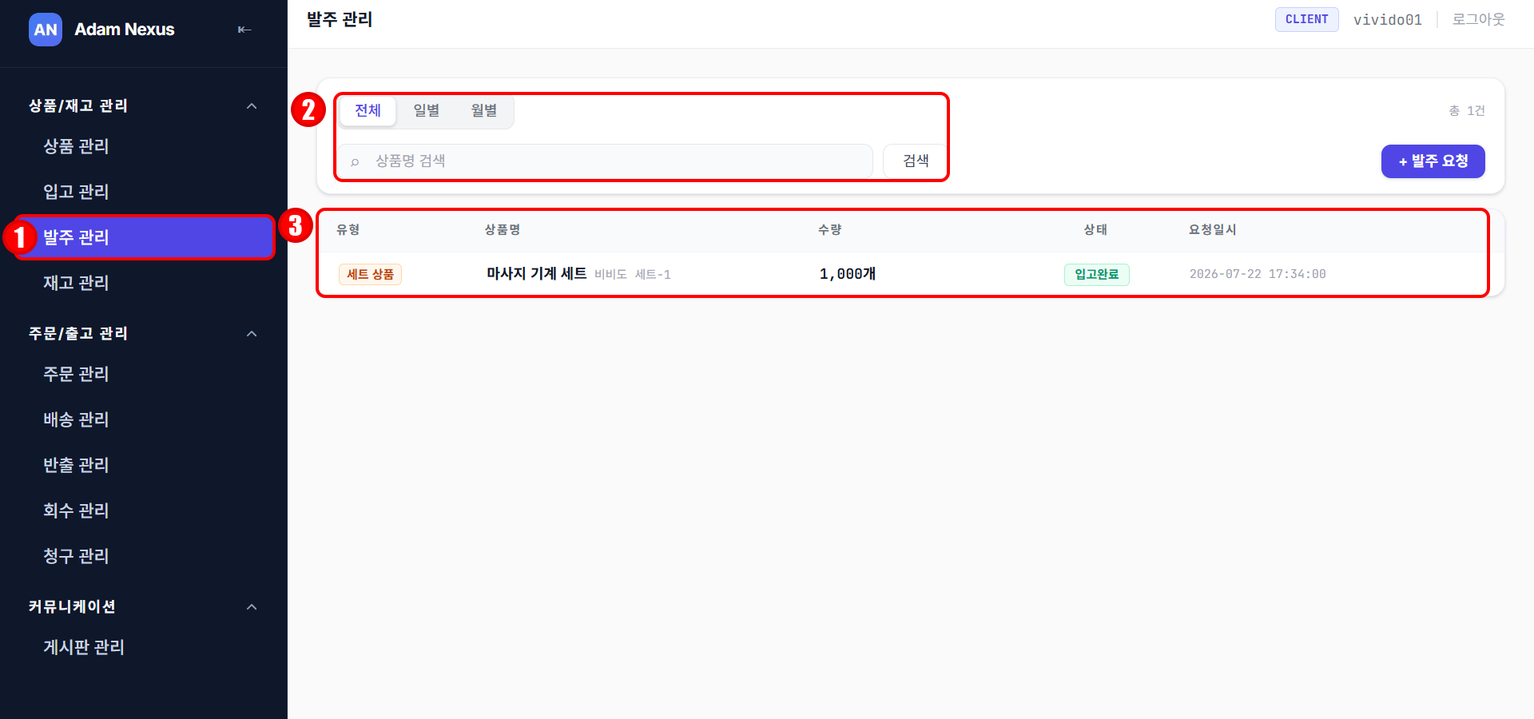The height and width of the screenshot is (719, 1534).
Task: Click the 마사지 기계 세트 product name
Action: 537,274
